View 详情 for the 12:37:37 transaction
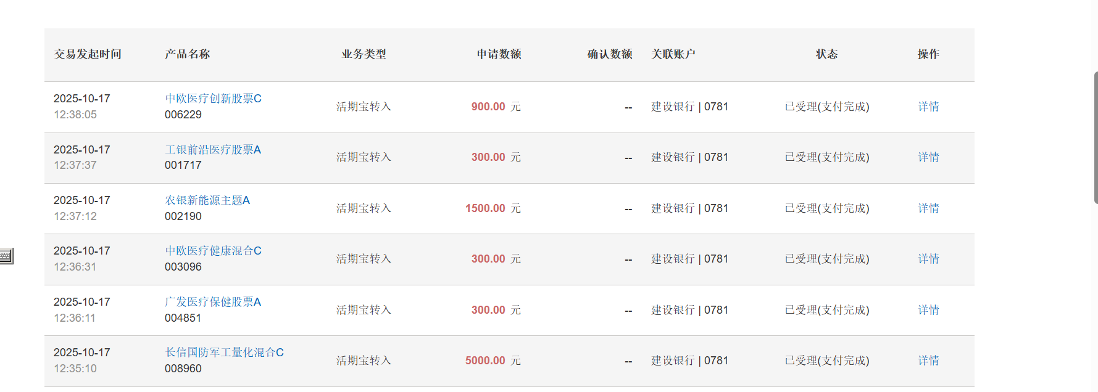Image resolution: width=1098 pixels, height=392 pixels. pyautogui.click(x=928, y=157)
